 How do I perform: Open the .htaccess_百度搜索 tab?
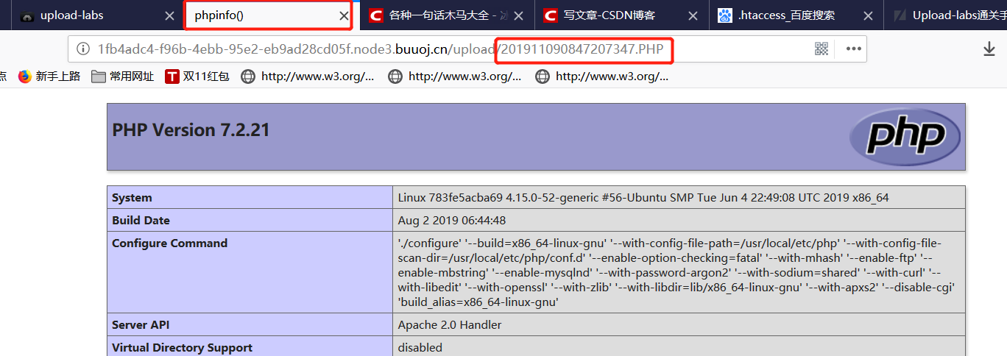tap(795, 15)
